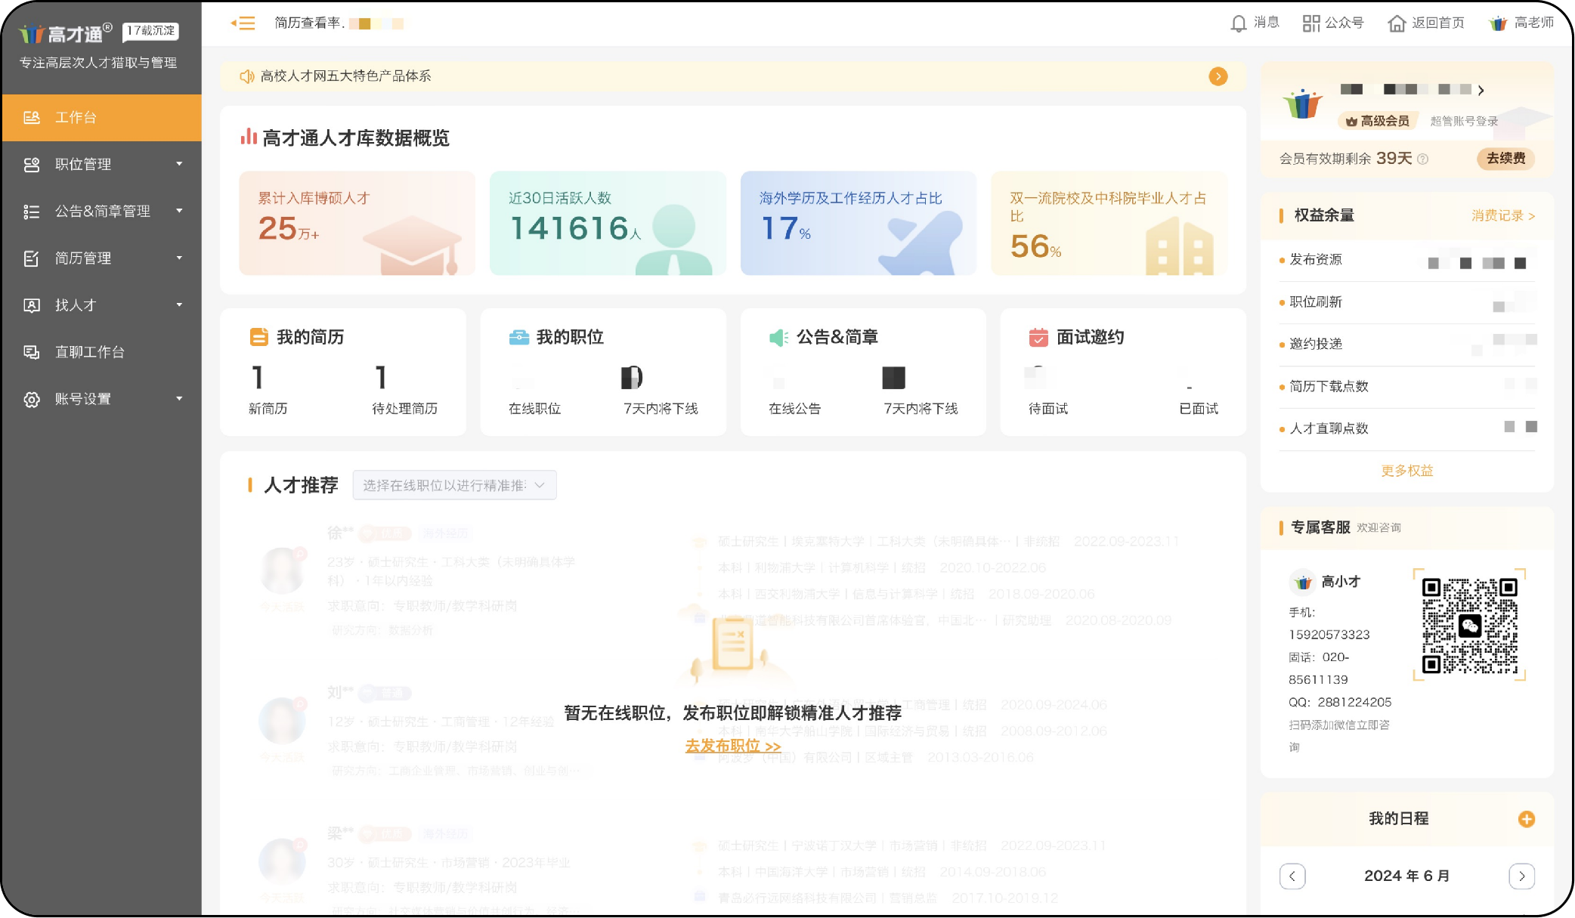The height and width of the screenshot is (918, 1575).
Task: Collapse the sidebar with the menu-fold icon
Action: (x=243, y=23)
